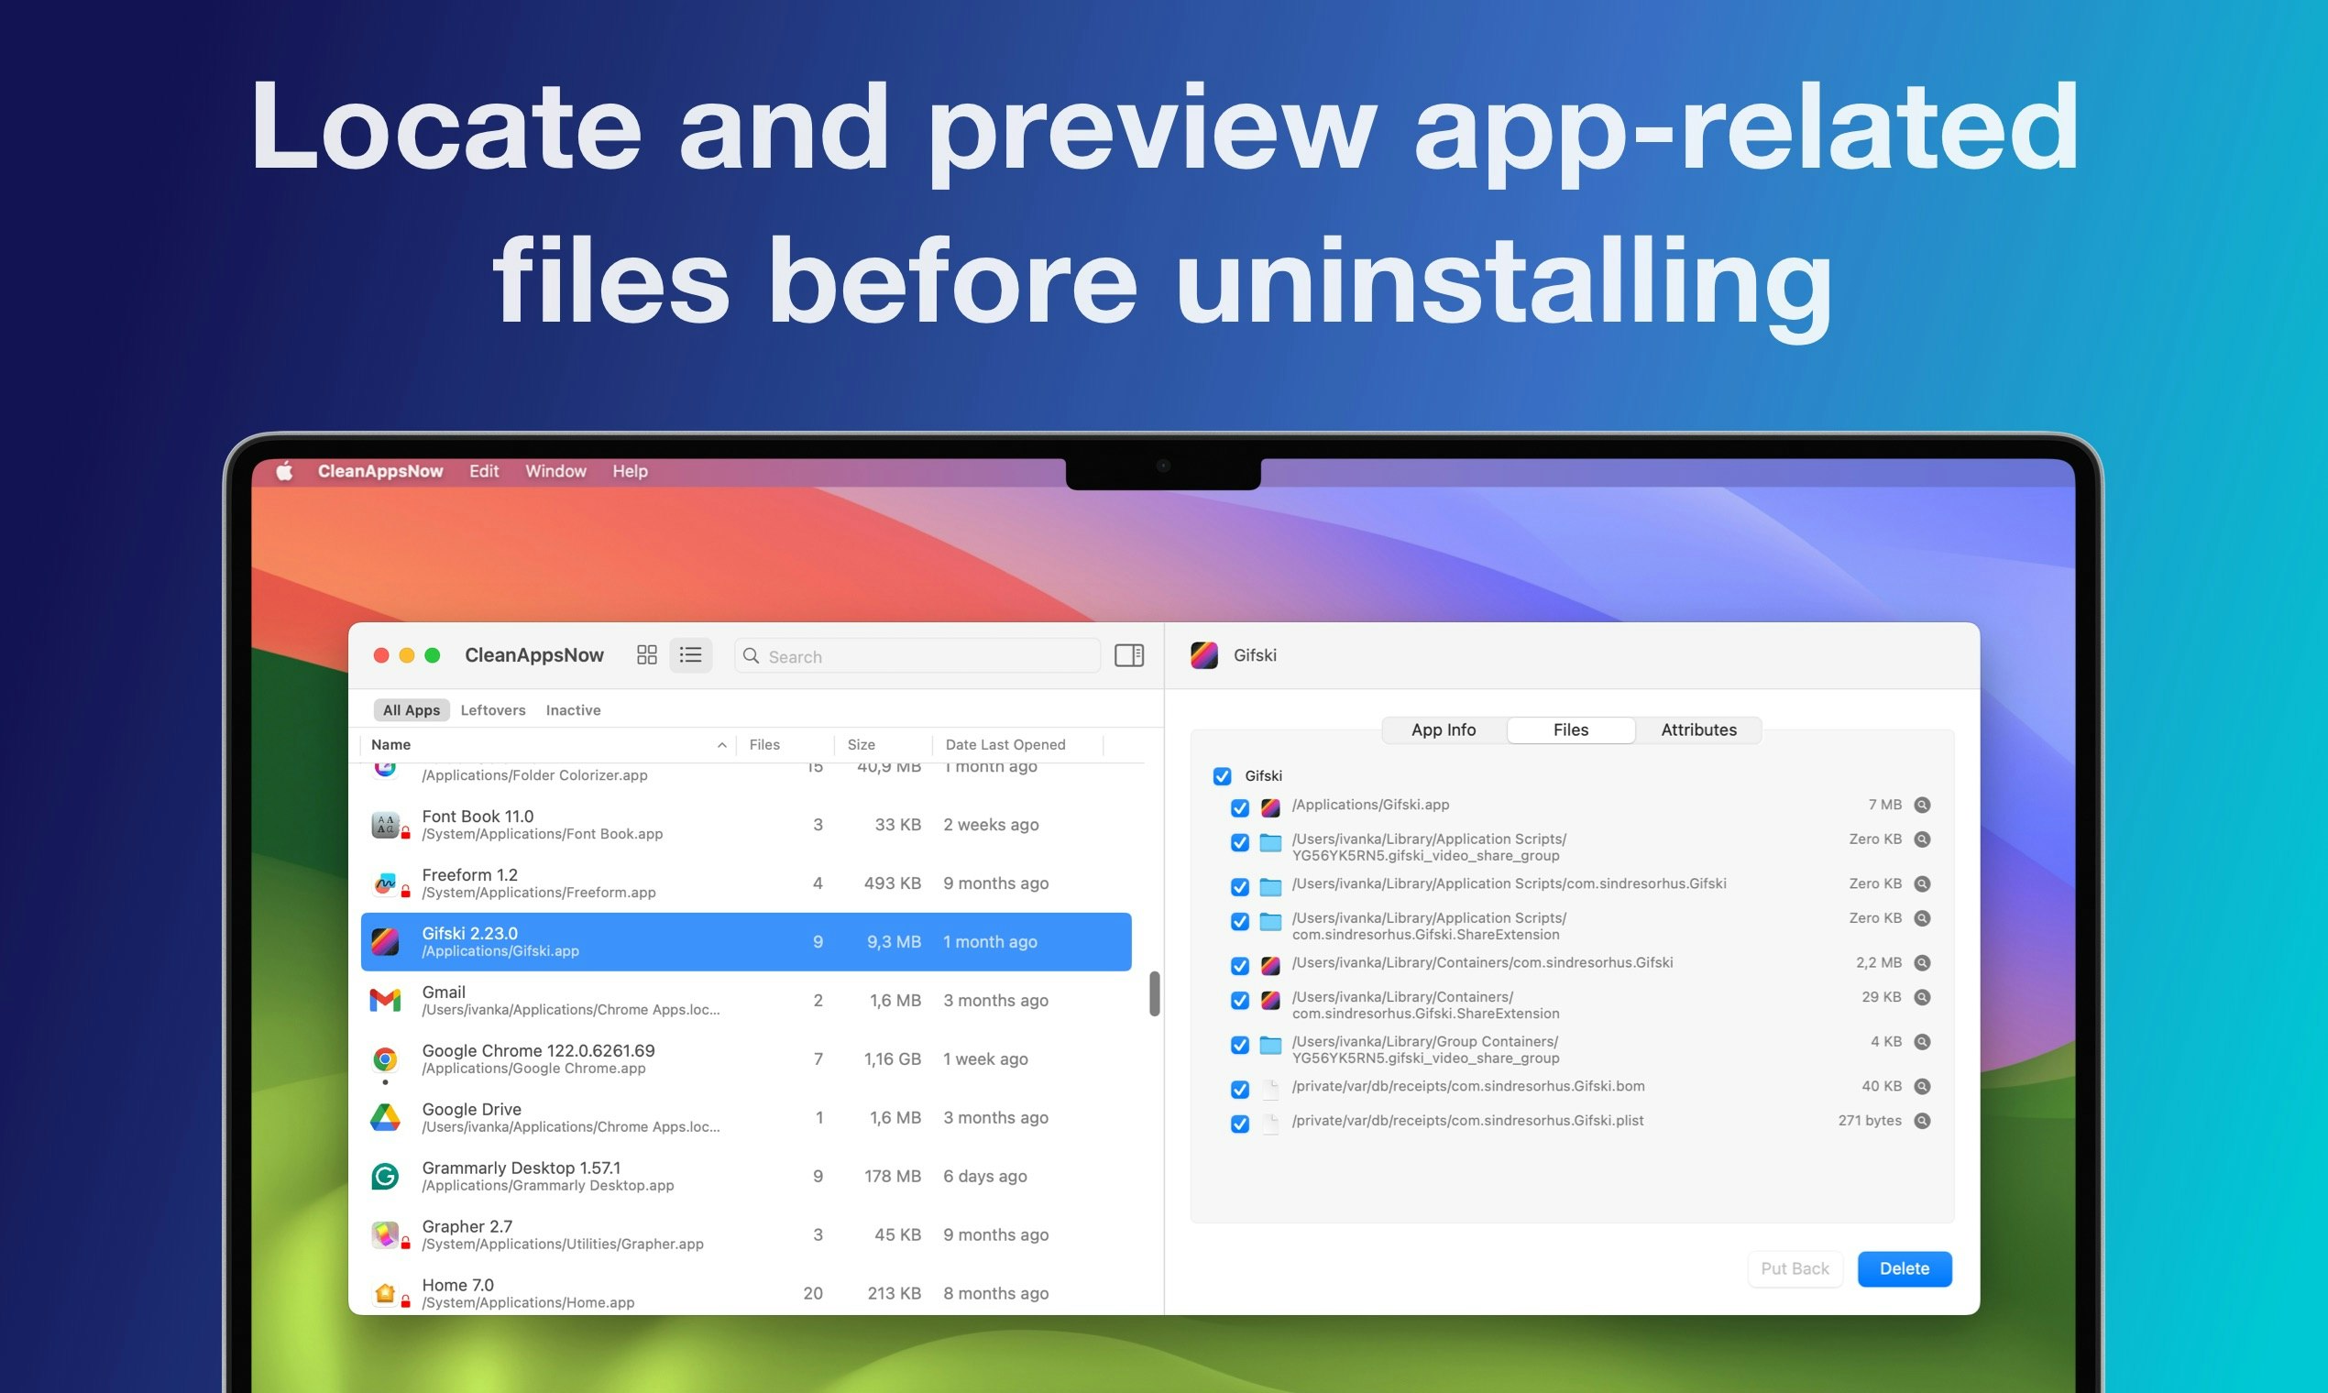This screenshot has height=1393, width=2328.
Task: Click the Grammarly Desktop app icon
Action: tap(385, 1176)
